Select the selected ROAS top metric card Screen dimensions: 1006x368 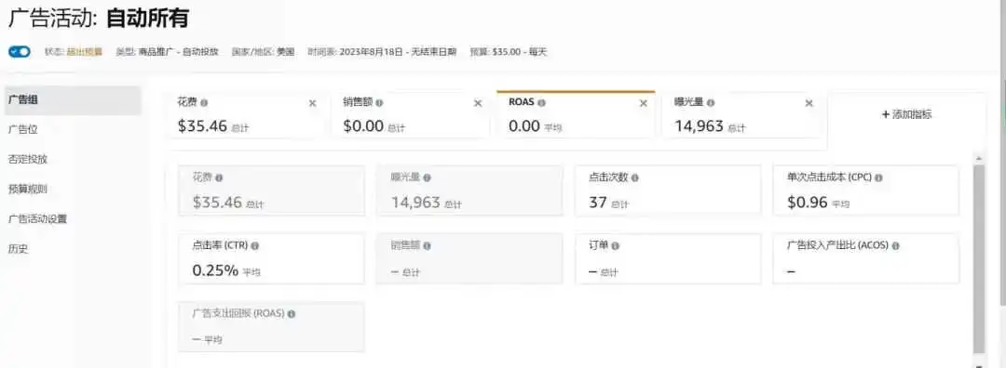tap(577, 115)
